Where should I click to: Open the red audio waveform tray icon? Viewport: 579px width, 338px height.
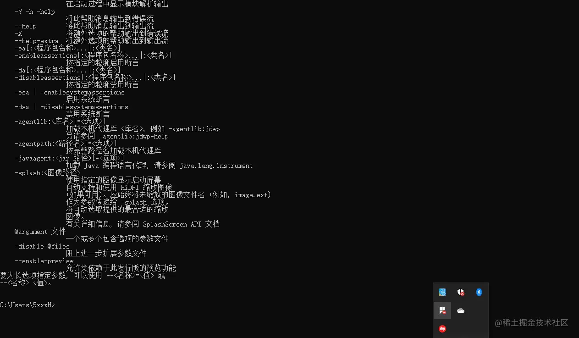click(x=442, y=329)
